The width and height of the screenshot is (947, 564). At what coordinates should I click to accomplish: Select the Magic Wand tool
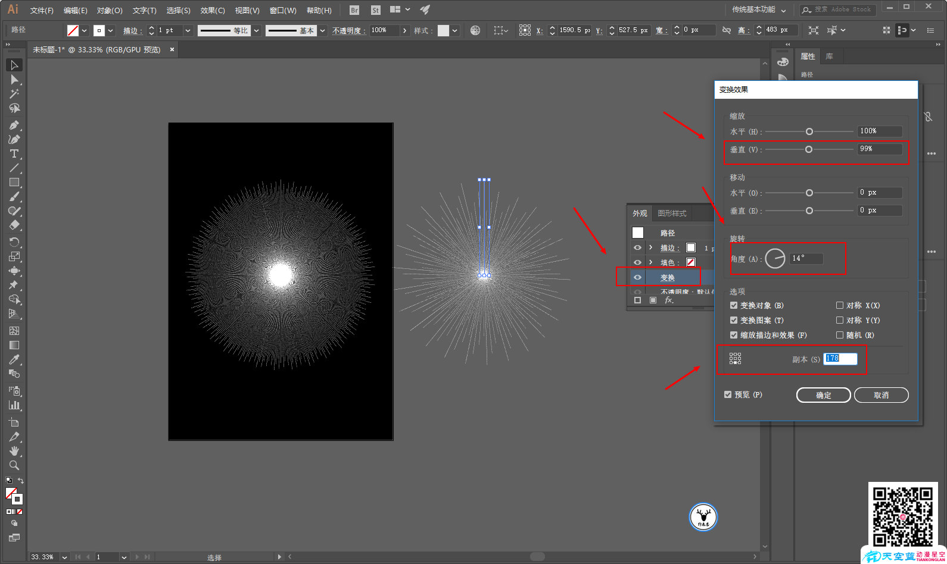pyautogui.click(x=14, y=94)
